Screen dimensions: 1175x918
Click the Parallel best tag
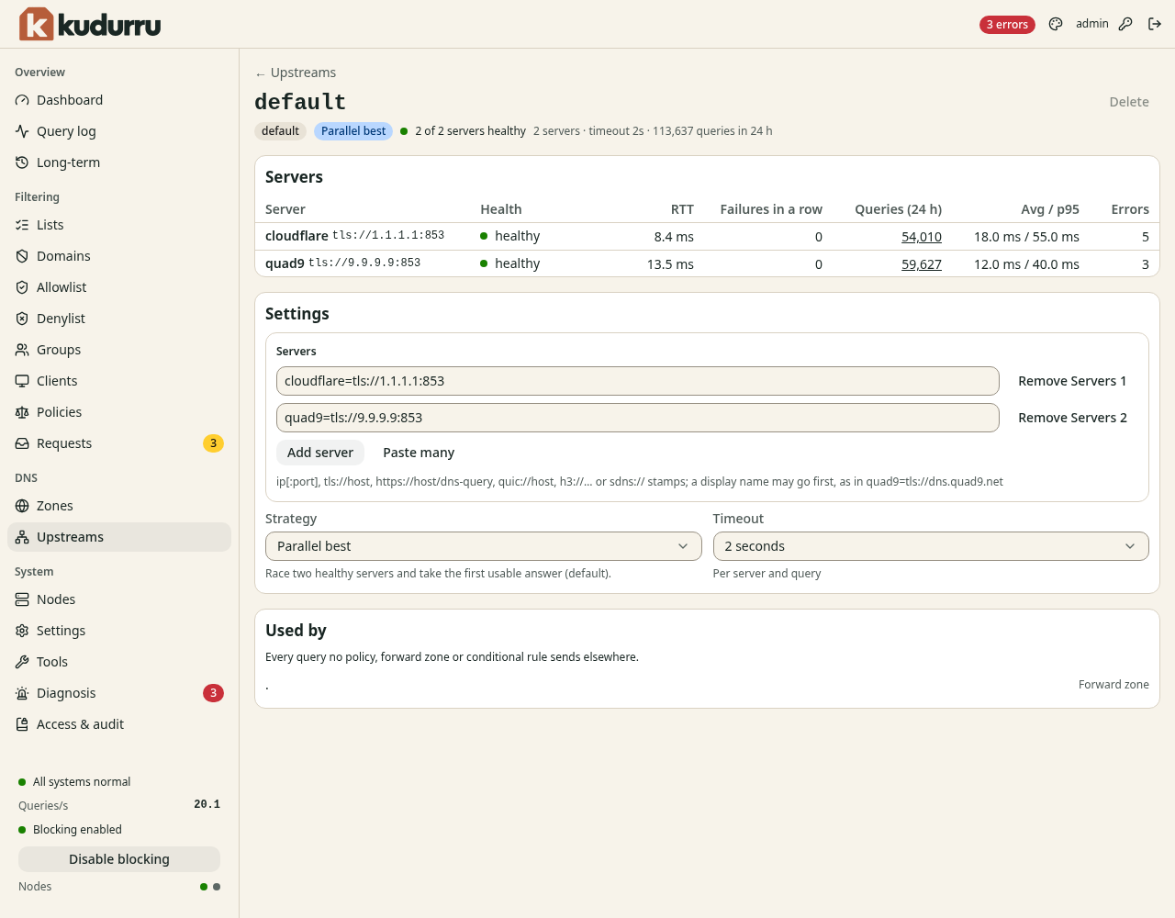click(353, 131)
